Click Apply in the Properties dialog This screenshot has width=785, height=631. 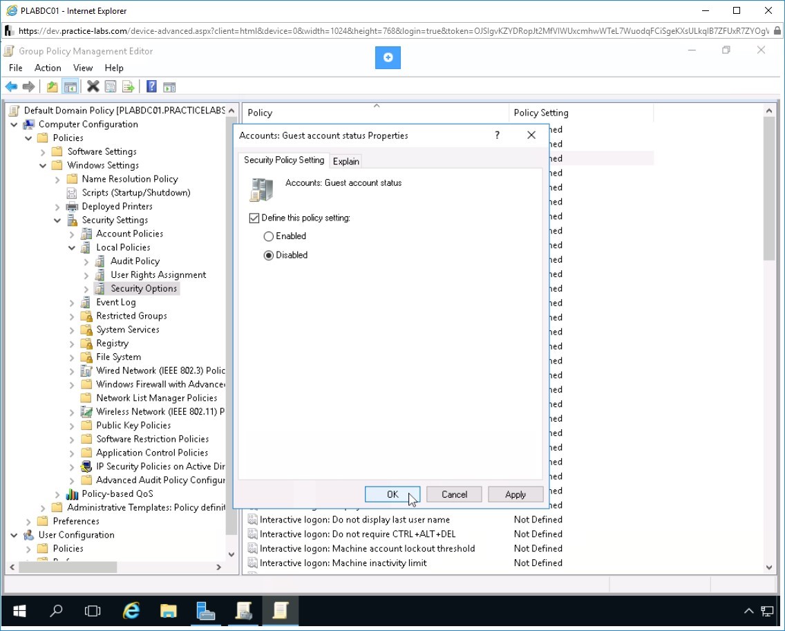coord(516,494)
